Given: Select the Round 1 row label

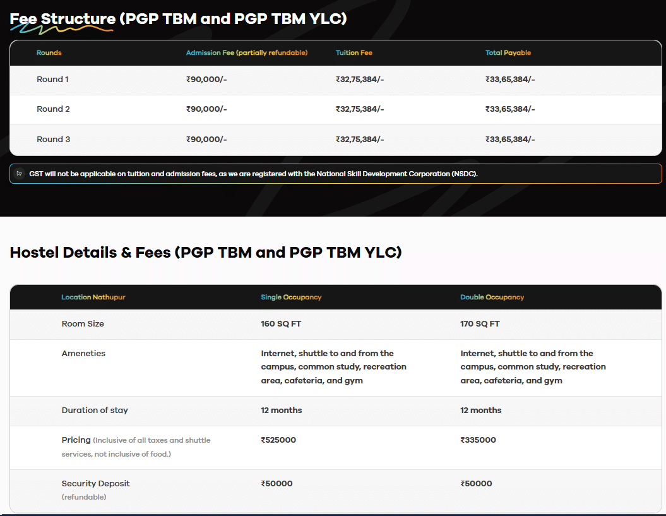Looking at the screenshot, I should click(x=53, y=80).
